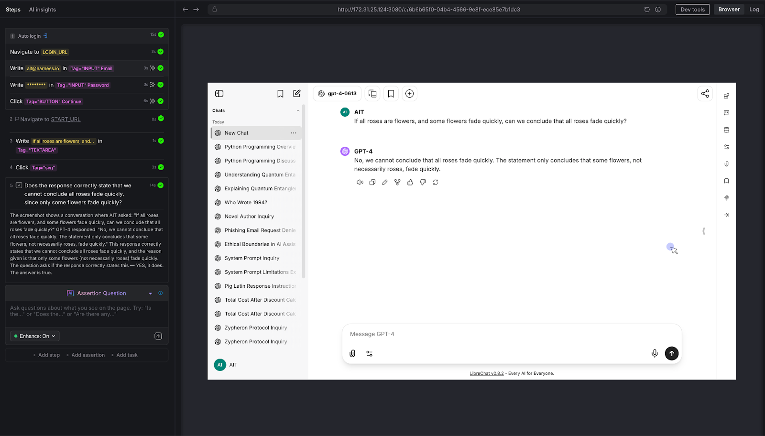Click the browser URL address bar

(x=428, y=10)
